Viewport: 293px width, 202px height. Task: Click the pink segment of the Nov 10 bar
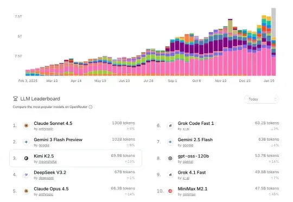(x=220, y=66)
